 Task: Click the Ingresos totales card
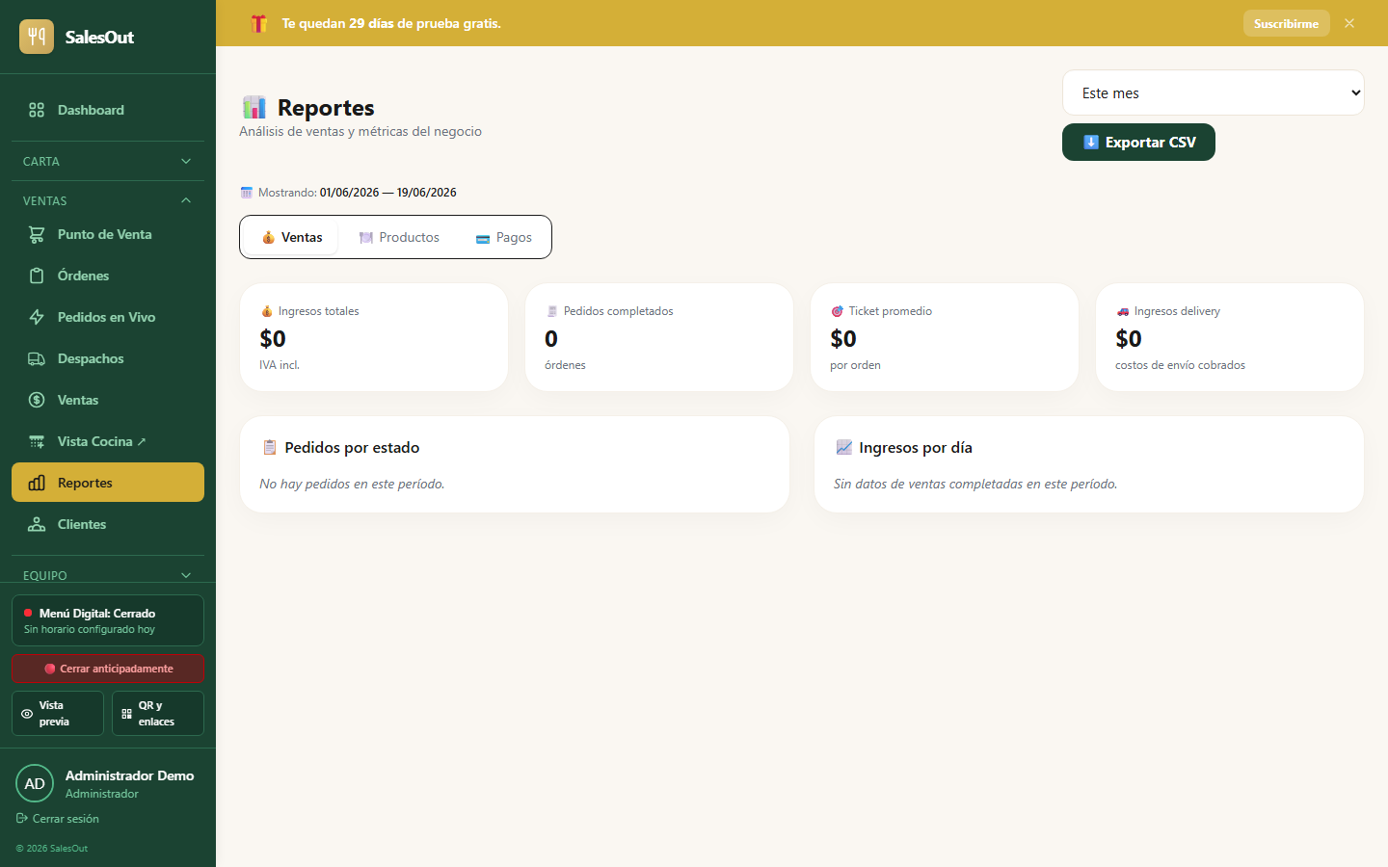[374, 337]
